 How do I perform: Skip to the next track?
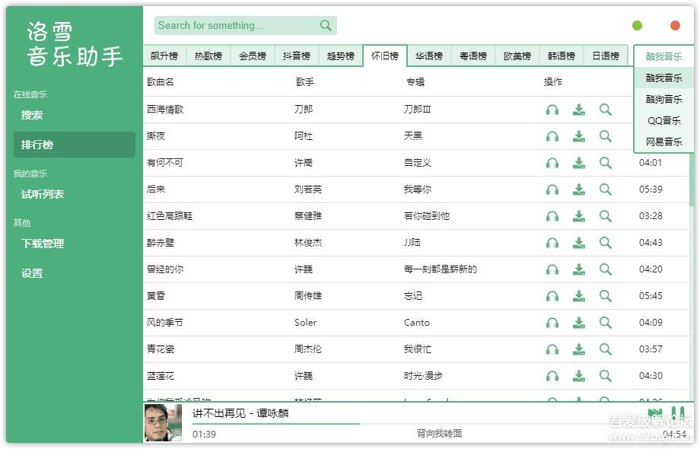[x=654, y=413]
